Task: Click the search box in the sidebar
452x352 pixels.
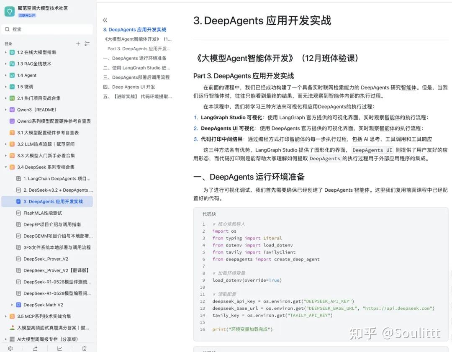Action: [x=47, y=29]
